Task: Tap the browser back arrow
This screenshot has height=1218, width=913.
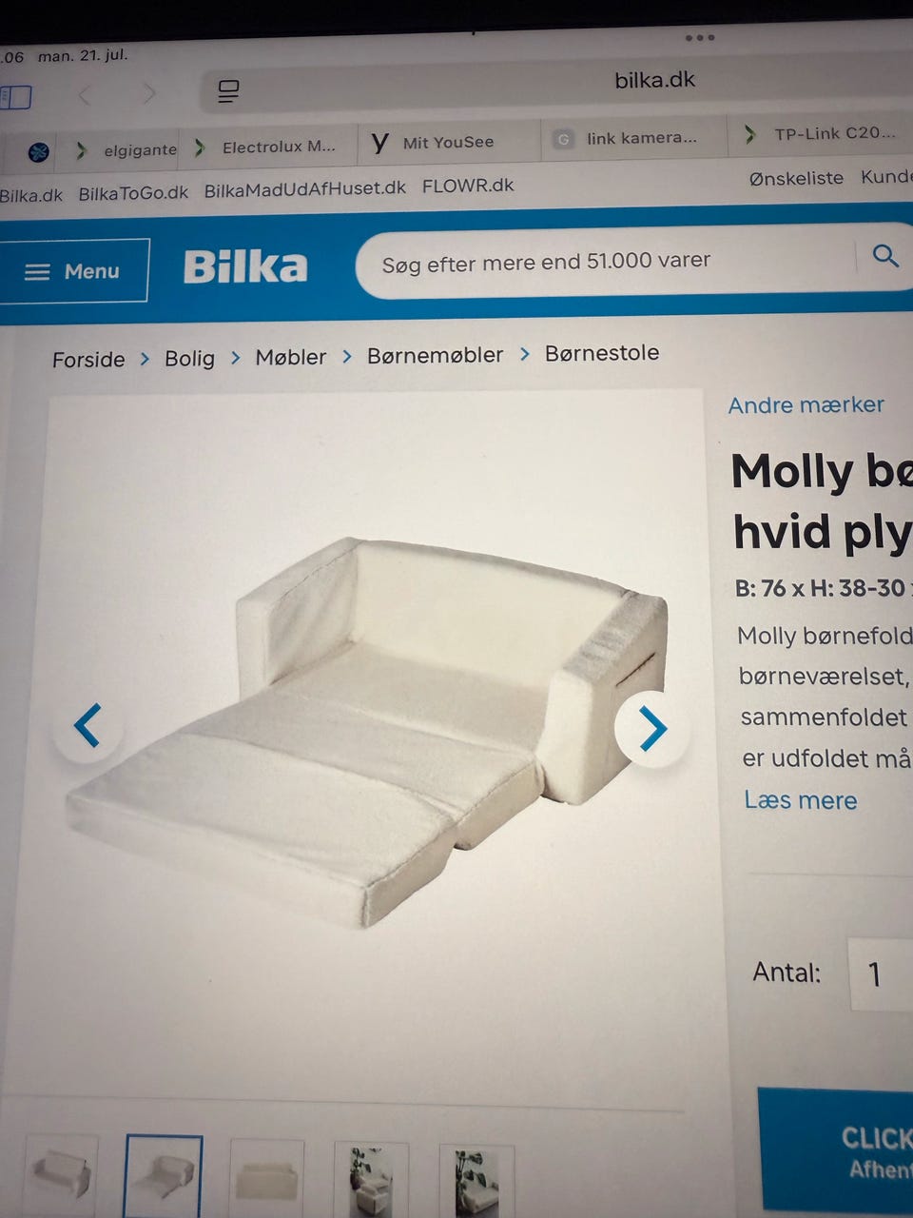Action: [85, 95]
